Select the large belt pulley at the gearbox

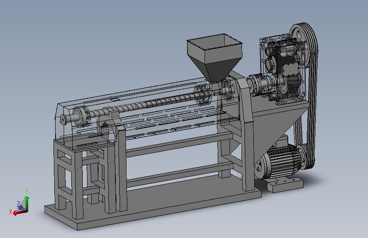click(302, 44)
